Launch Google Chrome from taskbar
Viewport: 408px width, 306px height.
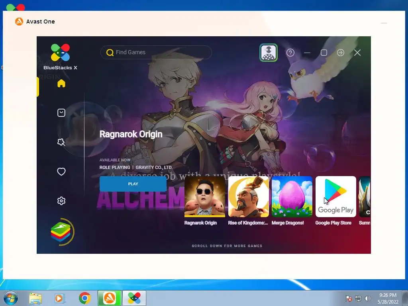pos(84,298)
